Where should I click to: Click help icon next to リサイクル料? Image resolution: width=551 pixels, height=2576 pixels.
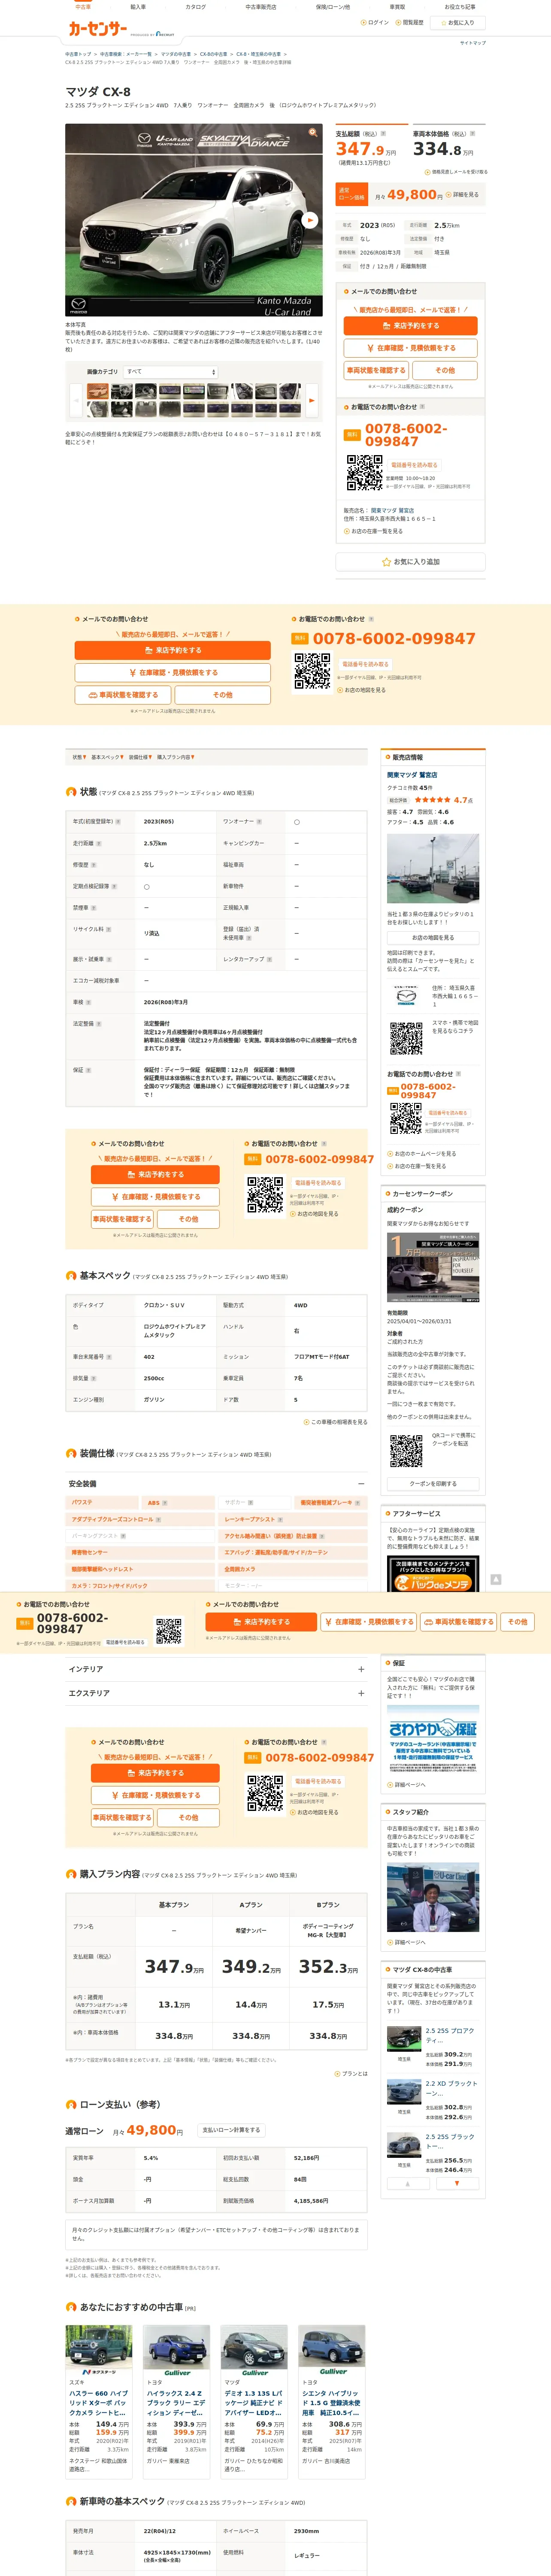[x=108, y=930]
